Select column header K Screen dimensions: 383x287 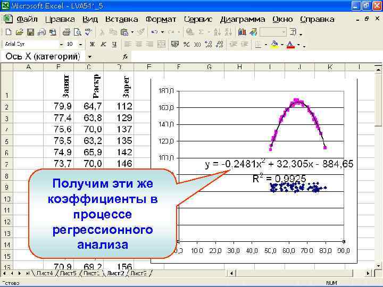click(x=330, y=67)
